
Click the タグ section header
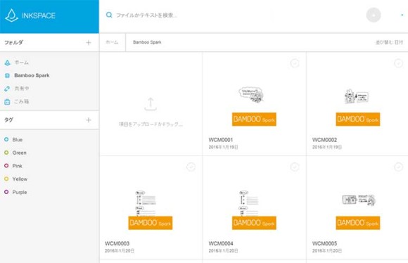pos(8,120)
